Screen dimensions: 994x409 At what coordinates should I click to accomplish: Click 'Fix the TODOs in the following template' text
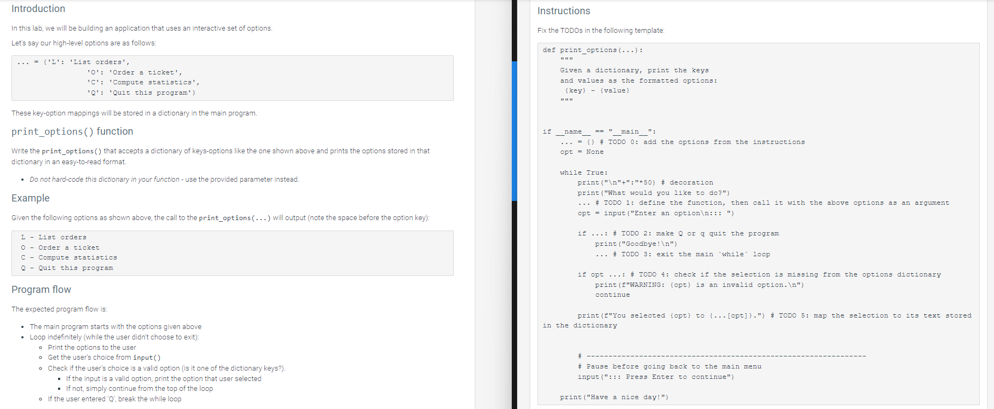[x=601, y=31]
